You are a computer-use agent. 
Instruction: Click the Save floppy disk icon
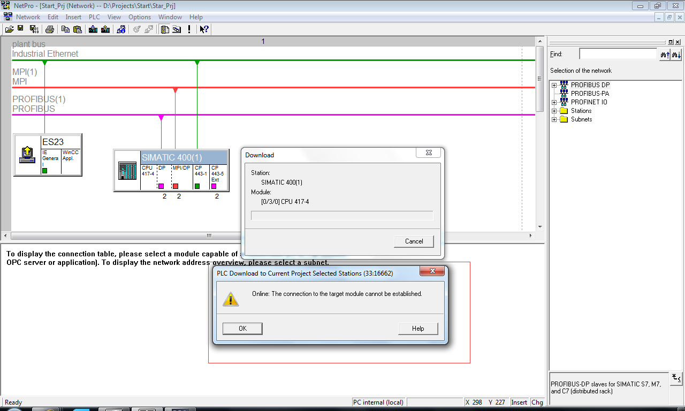20,29
